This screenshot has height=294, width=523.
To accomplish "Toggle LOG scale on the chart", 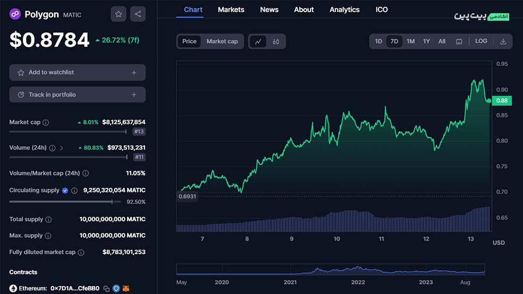I will click(x=481, y=41).
